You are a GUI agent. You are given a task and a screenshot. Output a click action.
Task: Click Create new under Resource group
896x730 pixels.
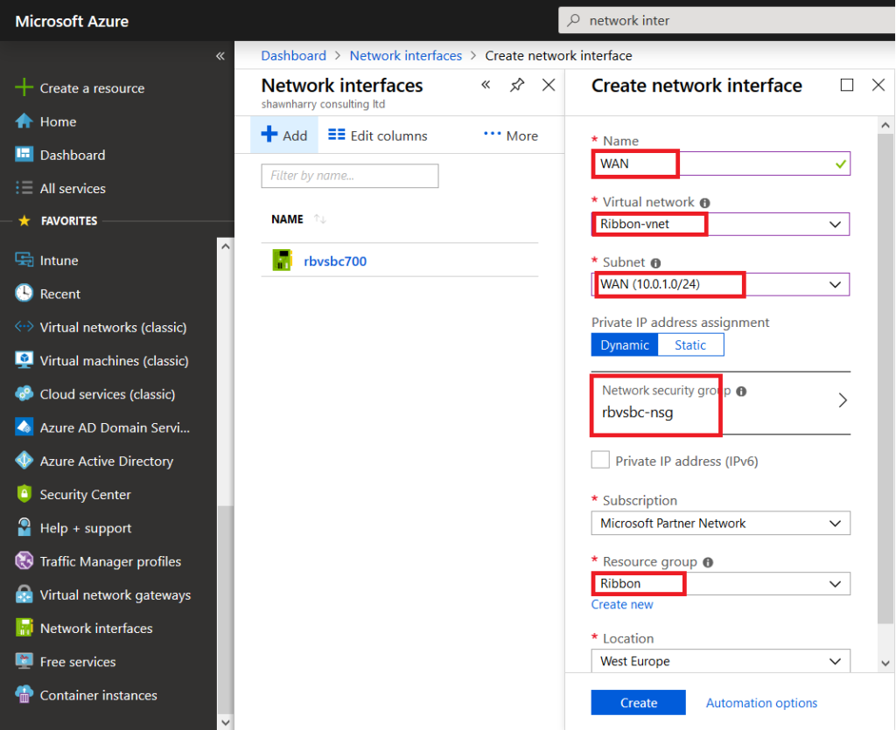[622, 604]
